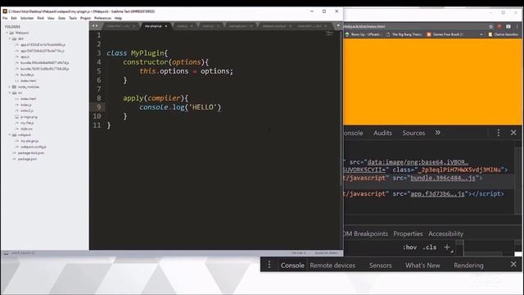Toggle the .cls class editor button

click(430, 247)
